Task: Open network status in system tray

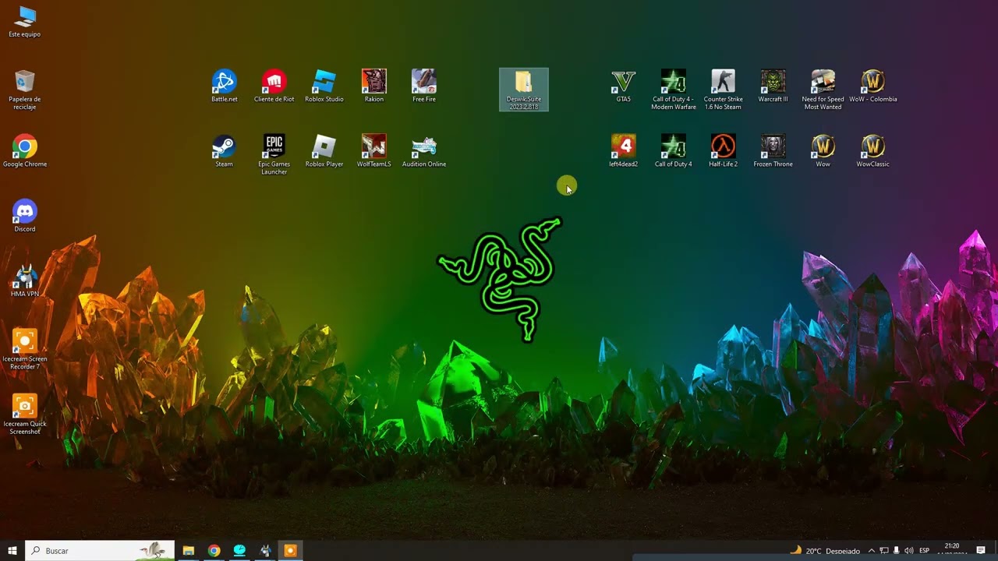Action: pyautogui.click(x=884, y=550)
